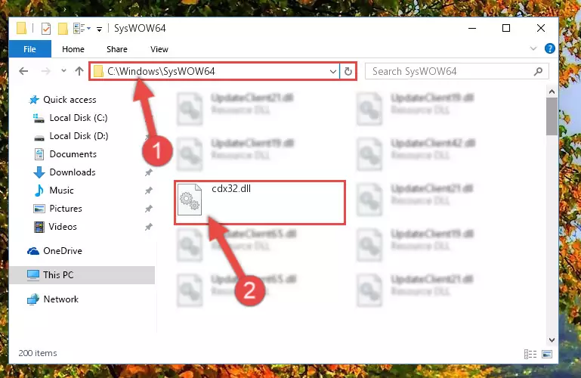Refresh the SysWOW64 folder
This screenshot has width=581, height=378.
348,71
